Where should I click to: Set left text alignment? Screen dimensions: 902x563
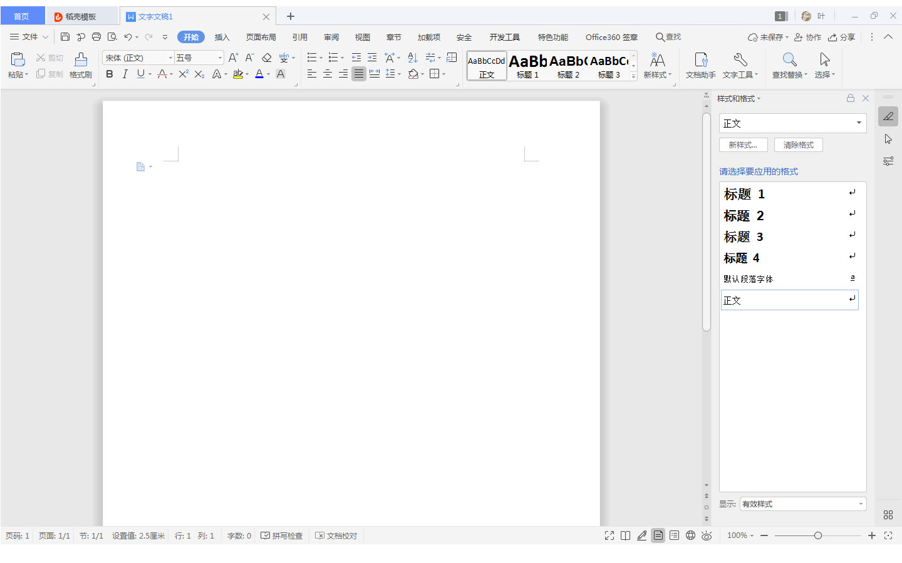311,74
